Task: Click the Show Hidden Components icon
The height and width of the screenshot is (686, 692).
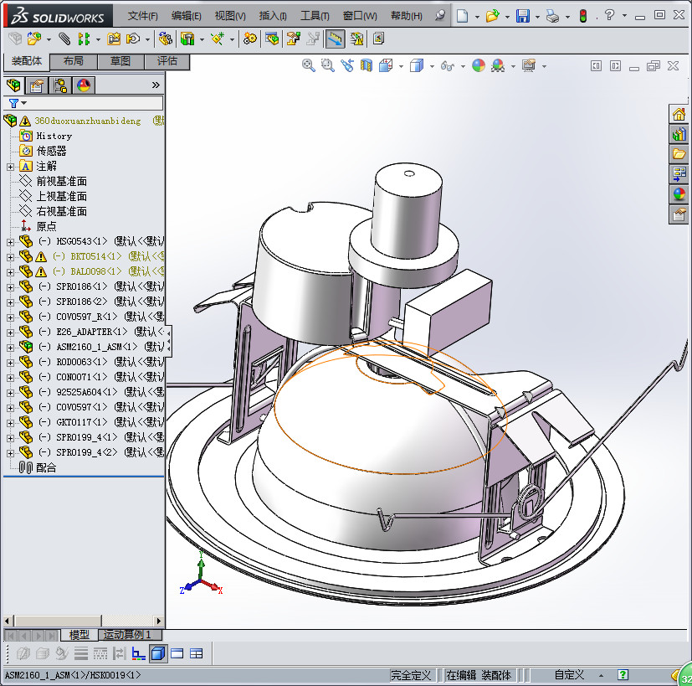Action: point(166,39)
